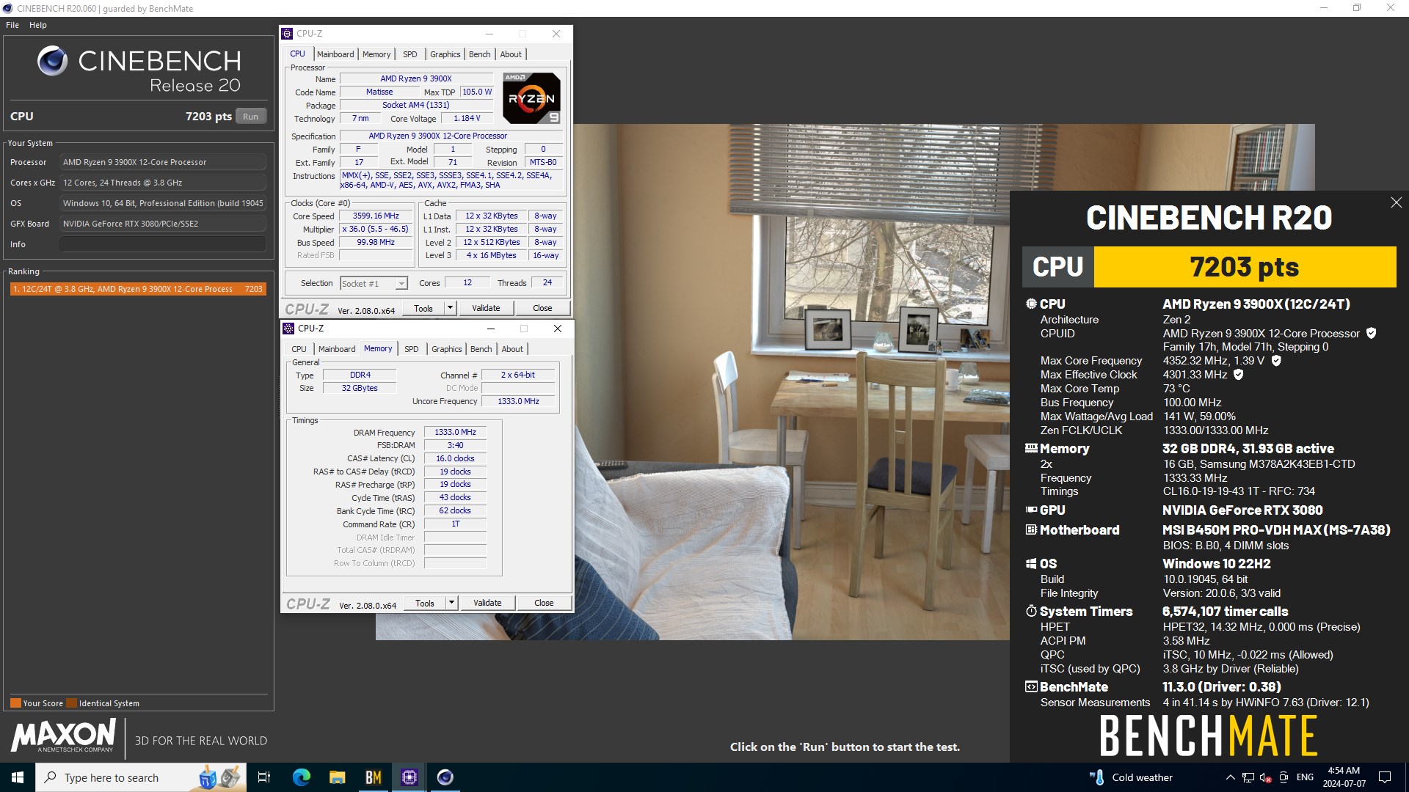Open the File menu in Cinebench

(x=12, y=25)
